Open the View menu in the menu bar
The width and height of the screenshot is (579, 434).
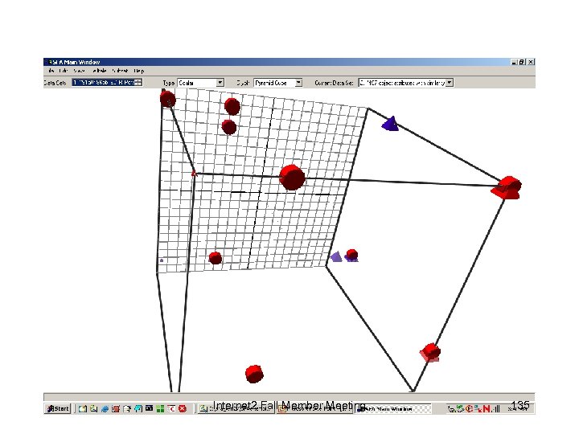(79, 71)
